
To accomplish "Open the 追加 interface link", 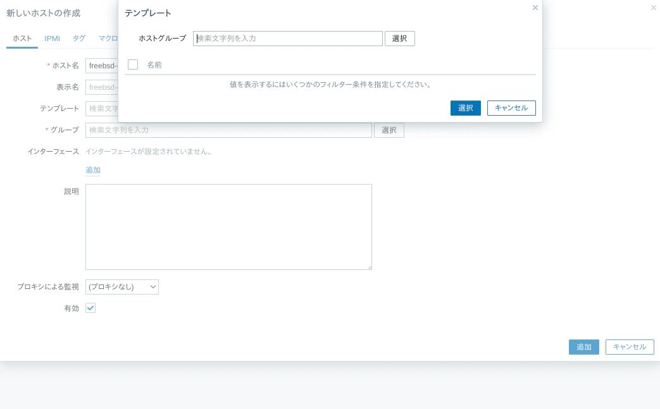I will click(92, 169).
